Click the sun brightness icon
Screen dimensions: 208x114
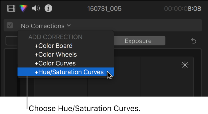(185, 65)
